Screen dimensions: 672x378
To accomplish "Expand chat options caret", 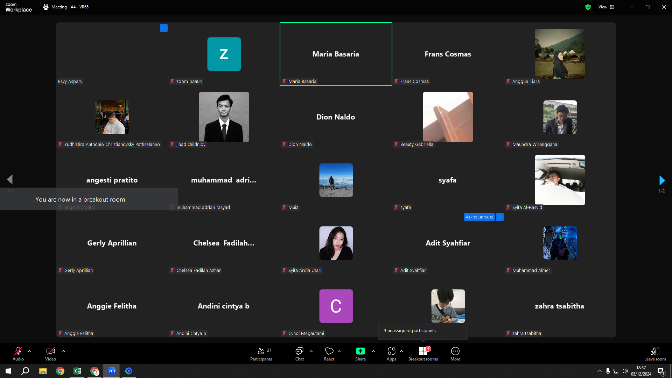I will [x=311, y=351].
